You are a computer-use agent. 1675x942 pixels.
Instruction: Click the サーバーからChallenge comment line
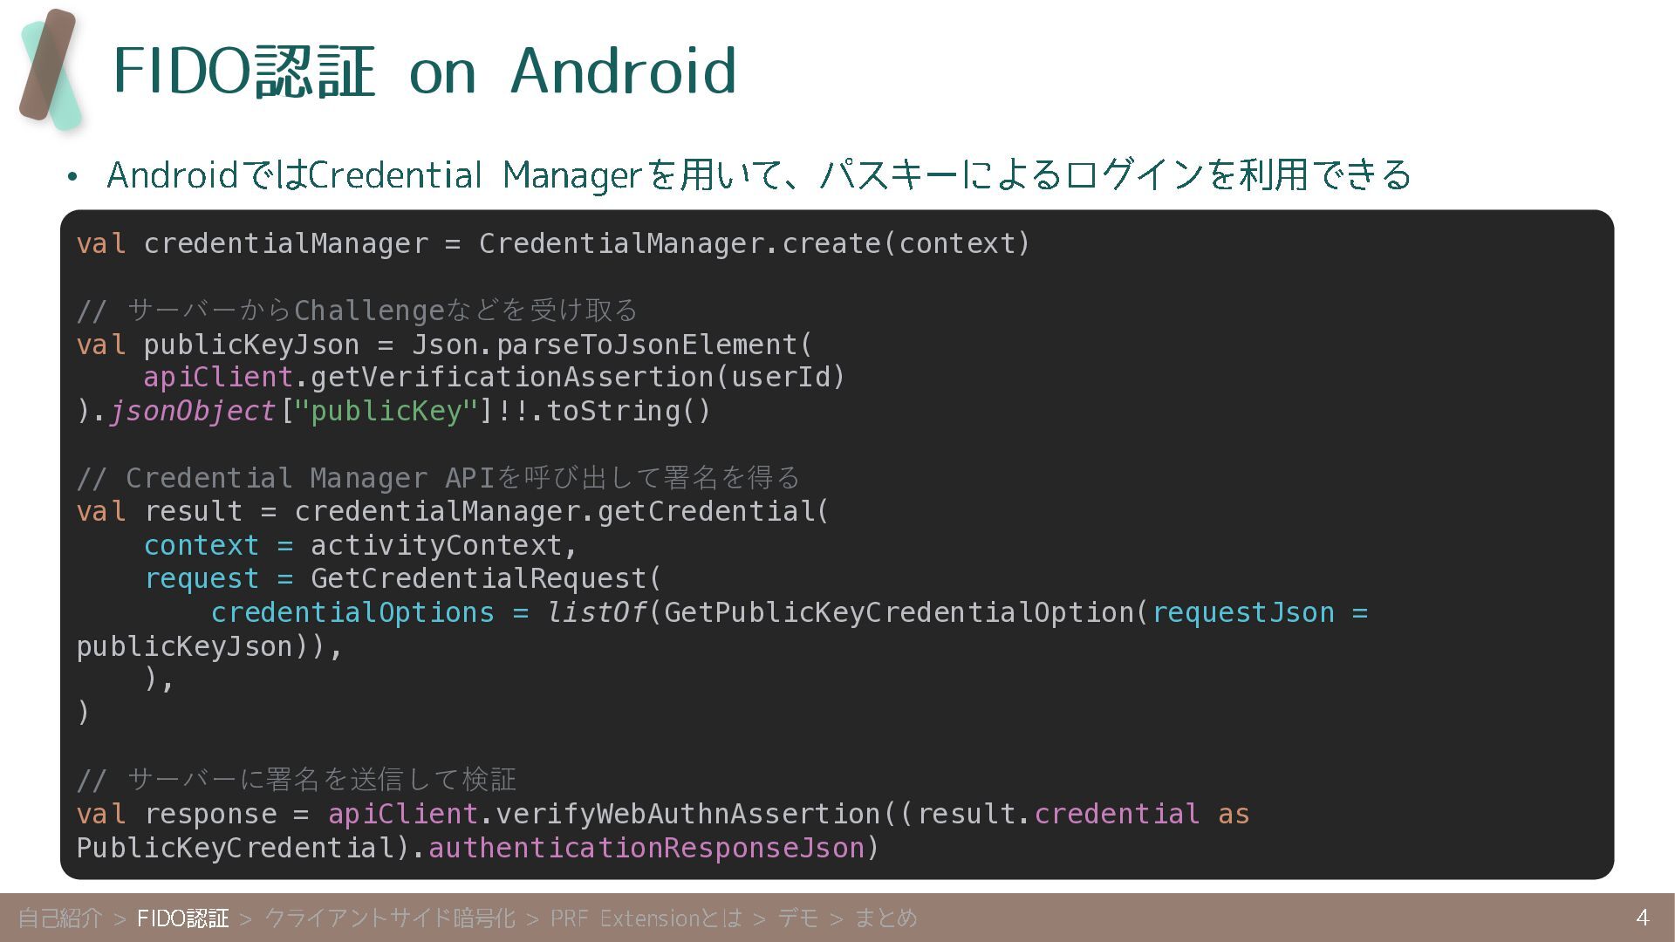pyautogui.click(x=358, y=311)
